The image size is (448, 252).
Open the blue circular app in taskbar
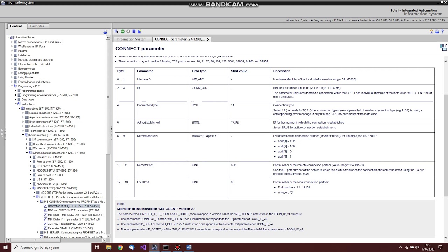coord(132,247)
